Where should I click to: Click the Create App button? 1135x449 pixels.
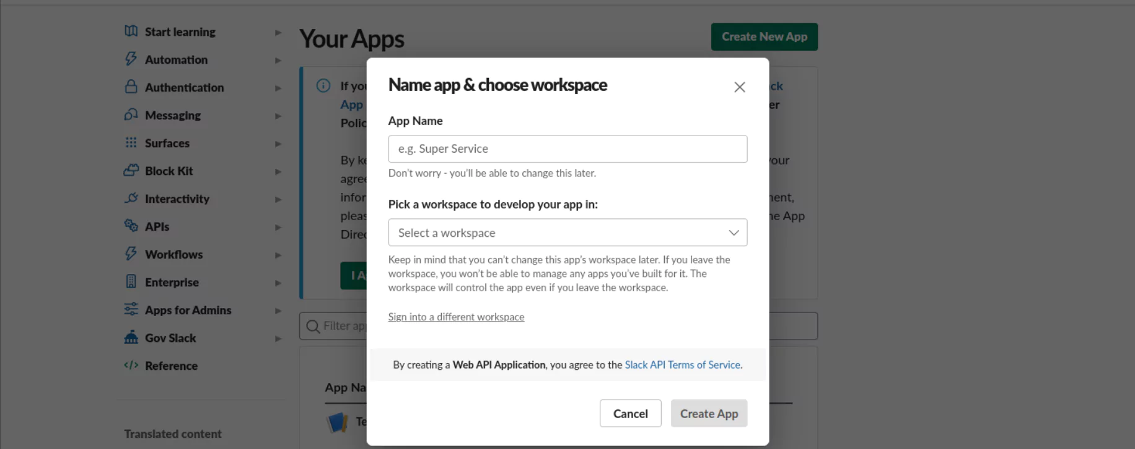pyautogui.click(x=709, y=413)
